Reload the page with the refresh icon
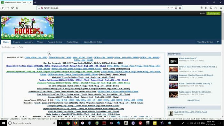The height and width of the screenshot is (126, 224). coord(12,8)
